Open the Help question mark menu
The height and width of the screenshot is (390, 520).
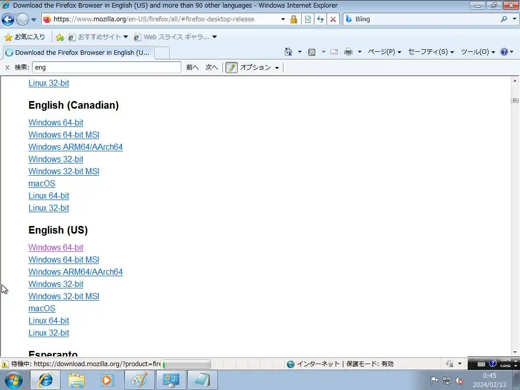(507, 52)
